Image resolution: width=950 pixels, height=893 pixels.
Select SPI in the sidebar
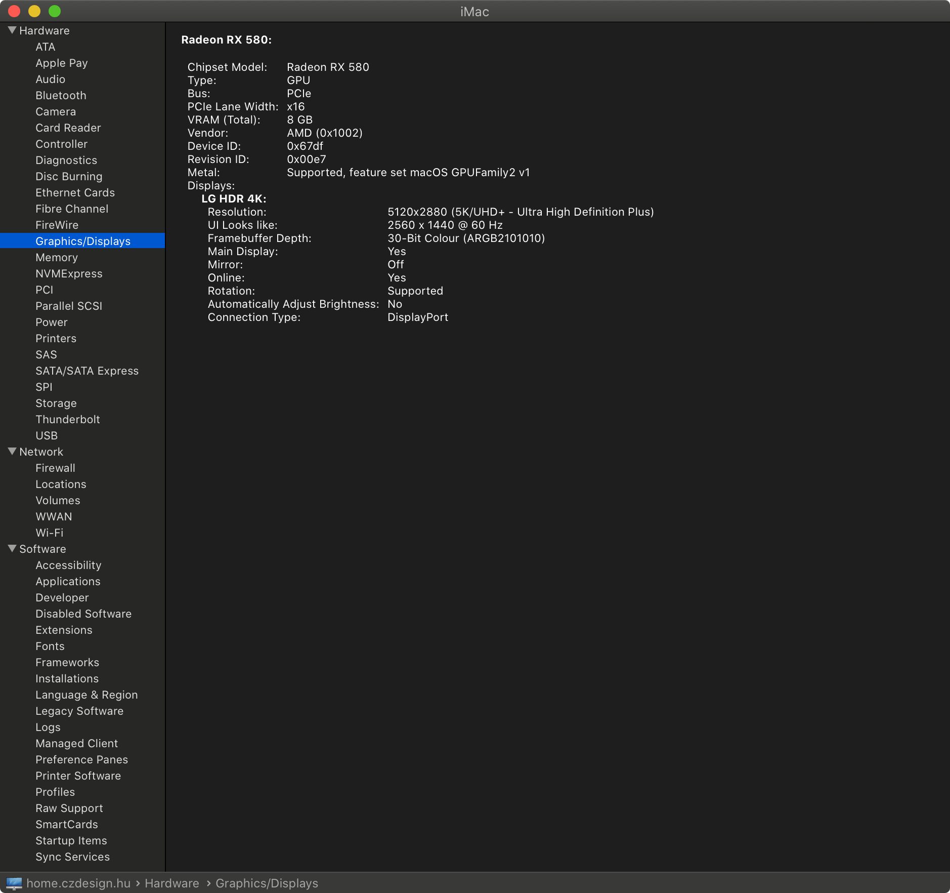pos(44,387)
